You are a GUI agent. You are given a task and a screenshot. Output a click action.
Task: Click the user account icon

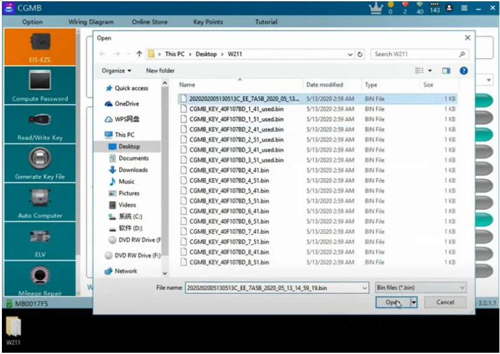(x=449, y=8)
